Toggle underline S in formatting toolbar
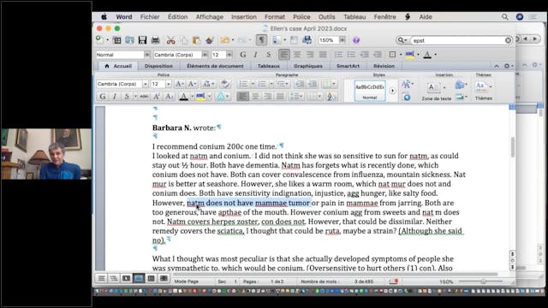Screen dimensions: 548x308 [268, 55]
